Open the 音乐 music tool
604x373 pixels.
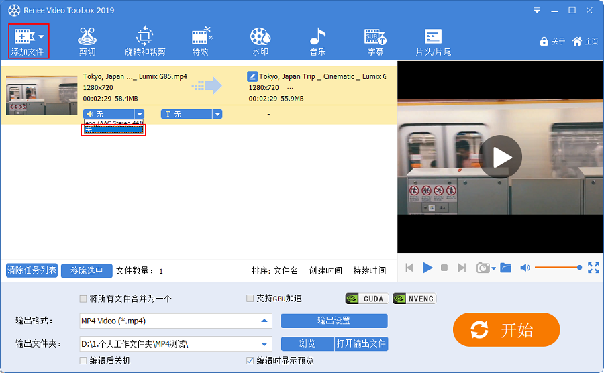coord(318,42)
